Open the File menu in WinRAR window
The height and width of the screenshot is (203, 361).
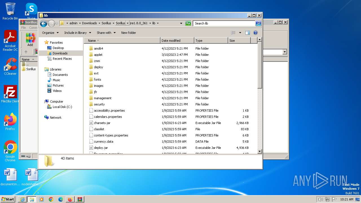pyautogui.click(x=24, y=28)
